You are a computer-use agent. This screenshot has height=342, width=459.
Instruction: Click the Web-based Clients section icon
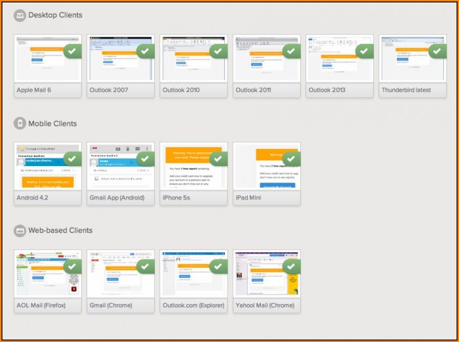(x=20, y=230)
